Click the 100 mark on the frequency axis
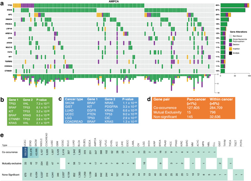This screenshot has width=251, height=181. coord(249,75)
